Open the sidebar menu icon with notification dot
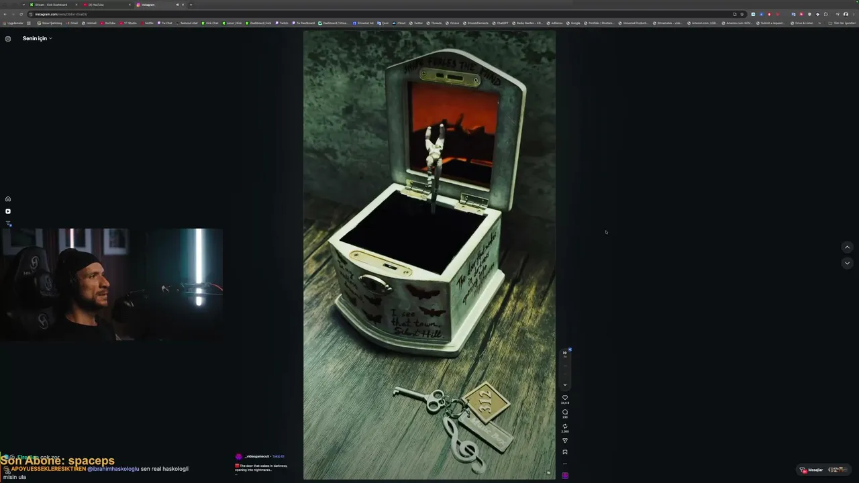This screenshot has width=859, height=483. coord(8,223)
